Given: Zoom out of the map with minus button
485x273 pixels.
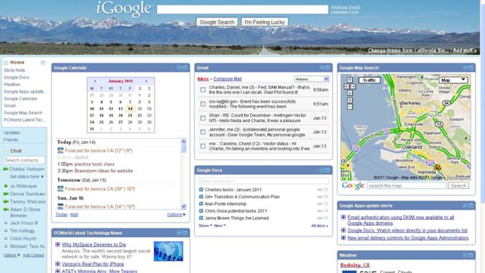Looking at the screenshot, I should point(350,107).
